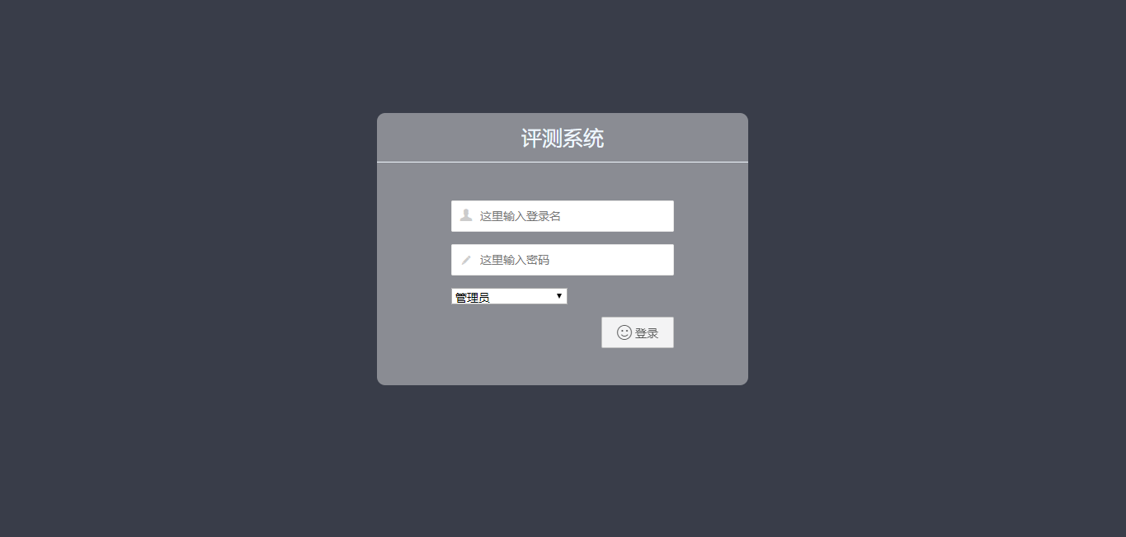Open the 管理员 role dropdown
Screen dimensions: 1126x537
coord(509,296)
